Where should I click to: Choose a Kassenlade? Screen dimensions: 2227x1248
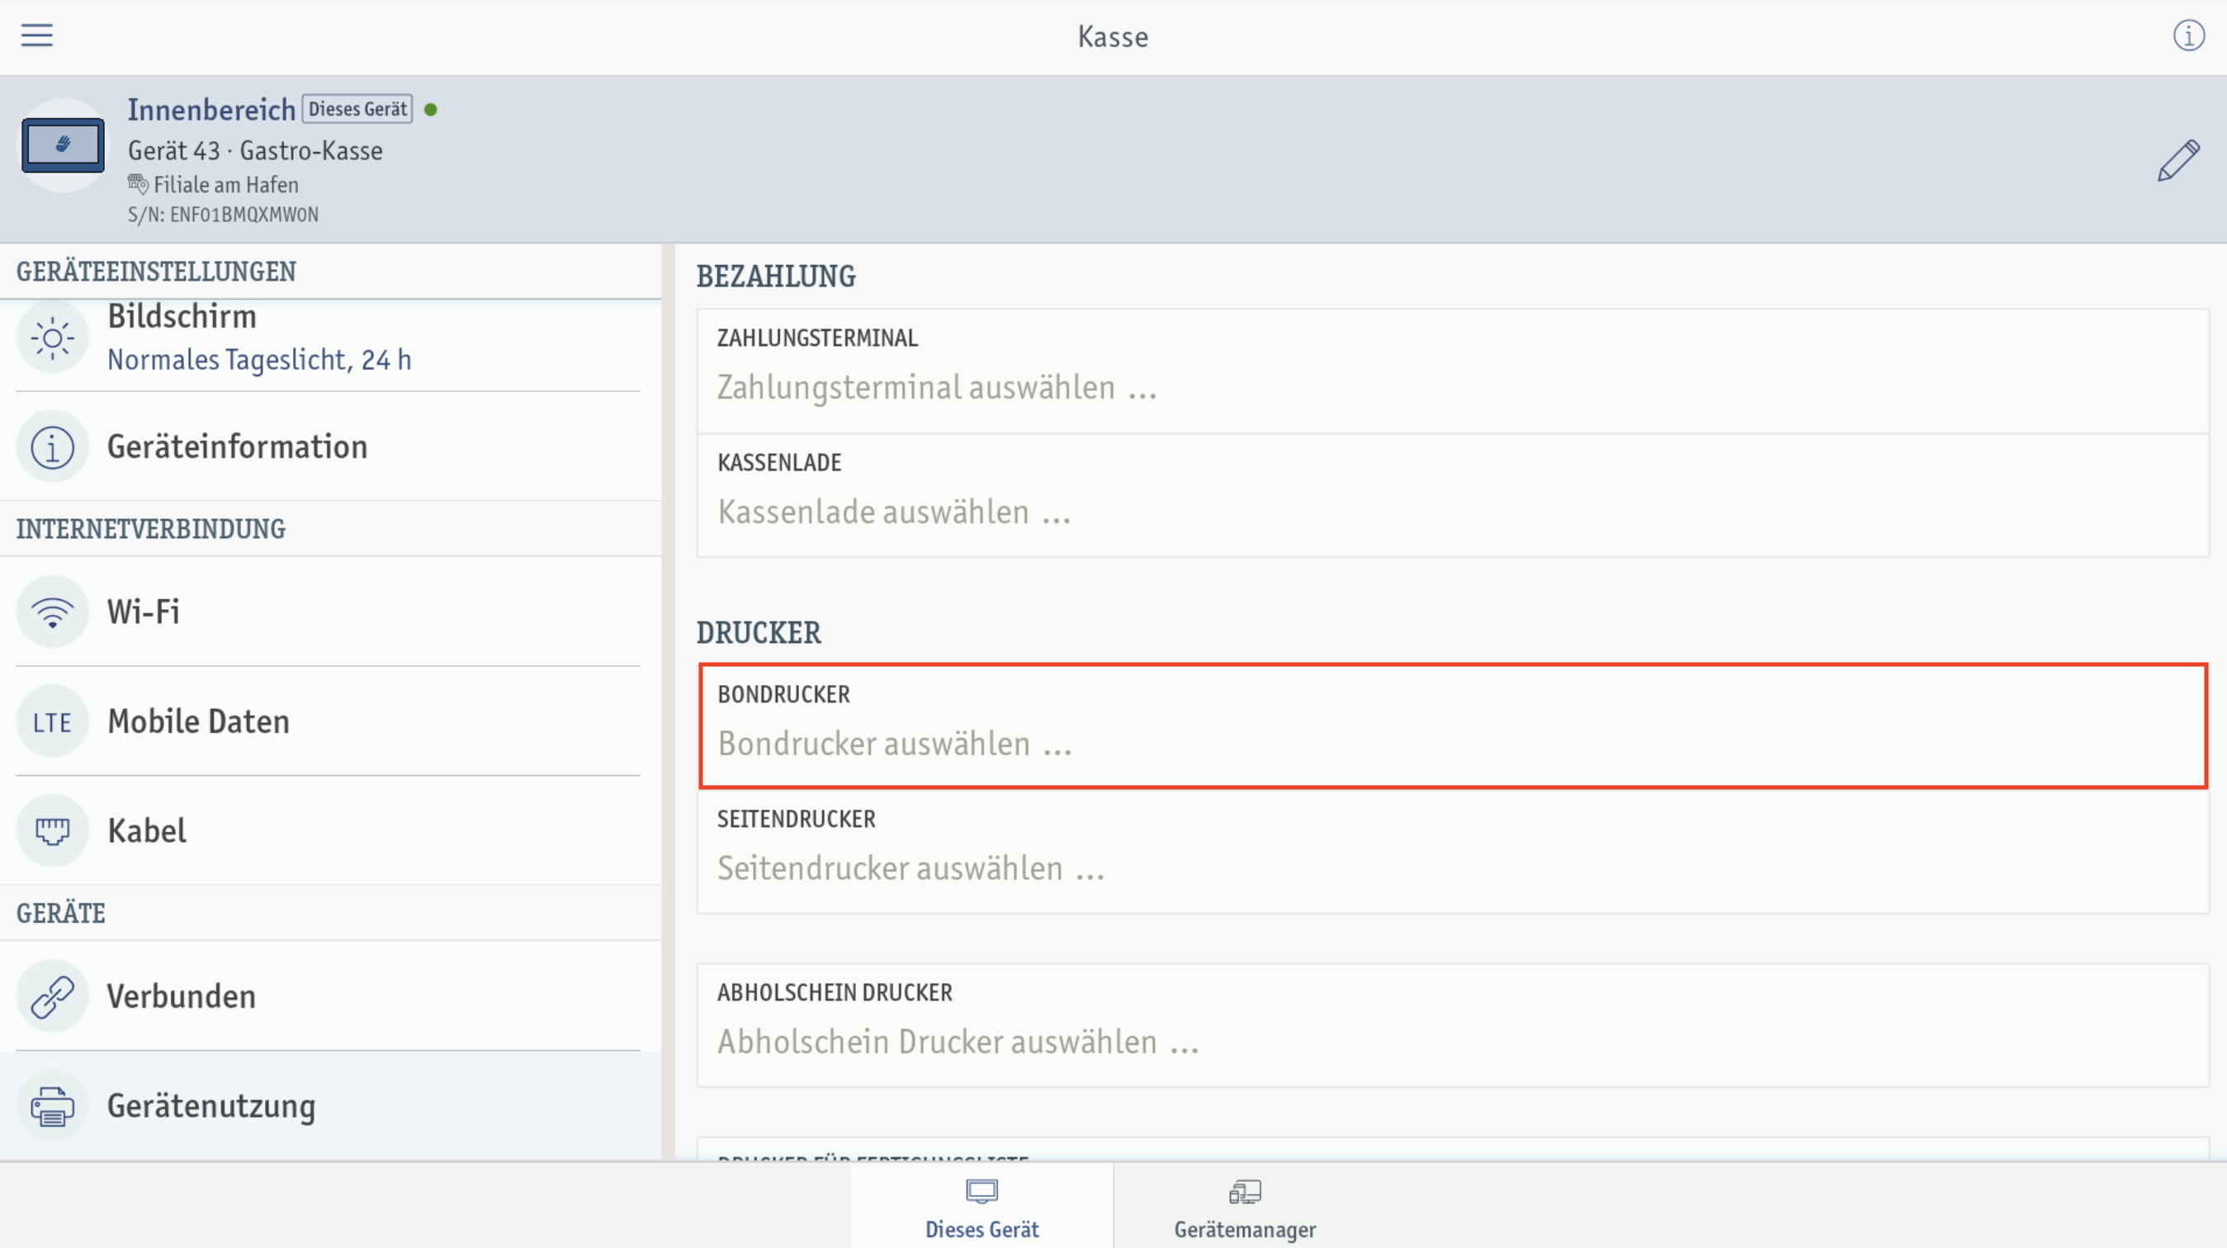click(x=1453, y=496)
